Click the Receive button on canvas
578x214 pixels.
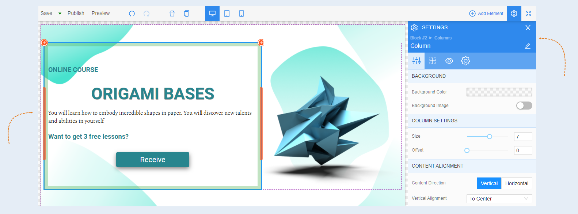click(153, 160)
